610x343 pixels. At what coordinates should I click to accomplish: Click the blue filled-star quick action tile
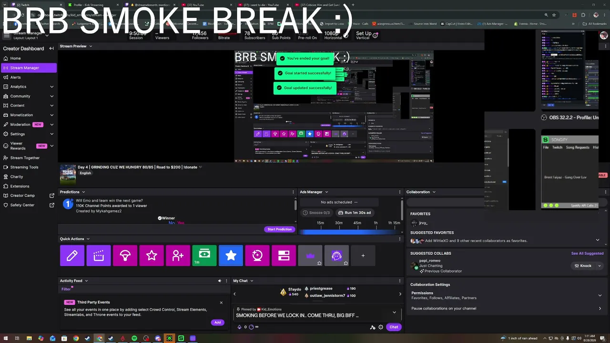click(231, 256)
